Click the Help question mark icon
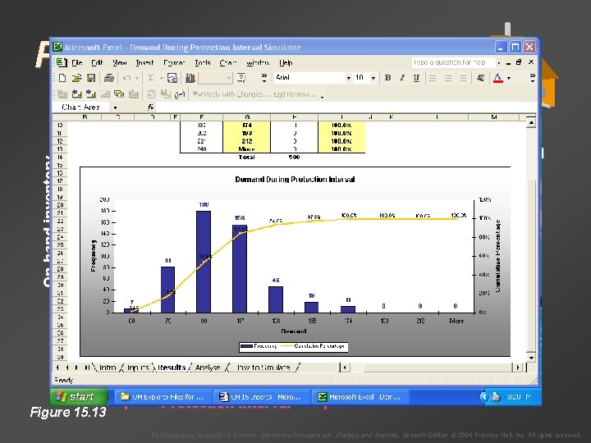Screen dimensions: 591x443 click(241, 78)
